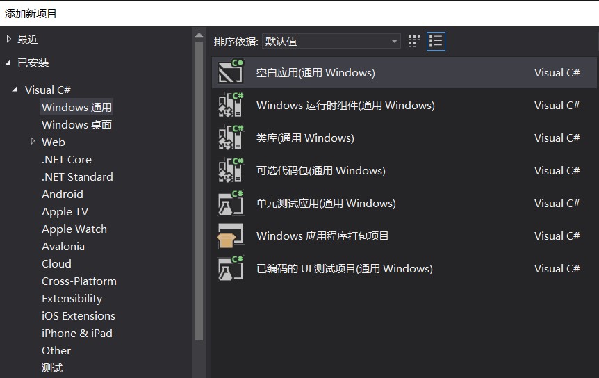Choose 单元测试应用(通用 Windows) template name
Viewport: 599px width, 378px height.
tap(326, 203)
